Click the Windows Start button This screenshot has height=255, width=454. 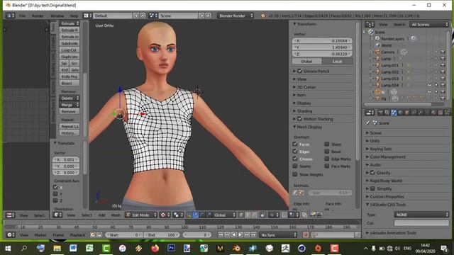pos(8,248)
